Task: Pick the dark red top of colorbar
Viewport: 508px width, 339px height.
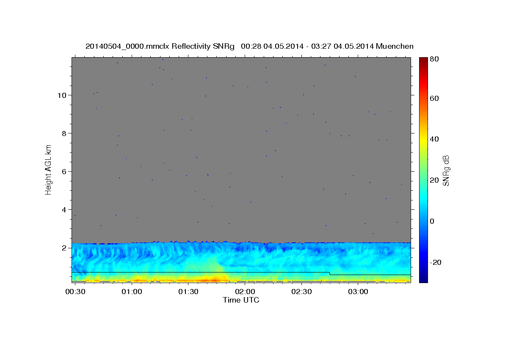Action: point(423,60)
